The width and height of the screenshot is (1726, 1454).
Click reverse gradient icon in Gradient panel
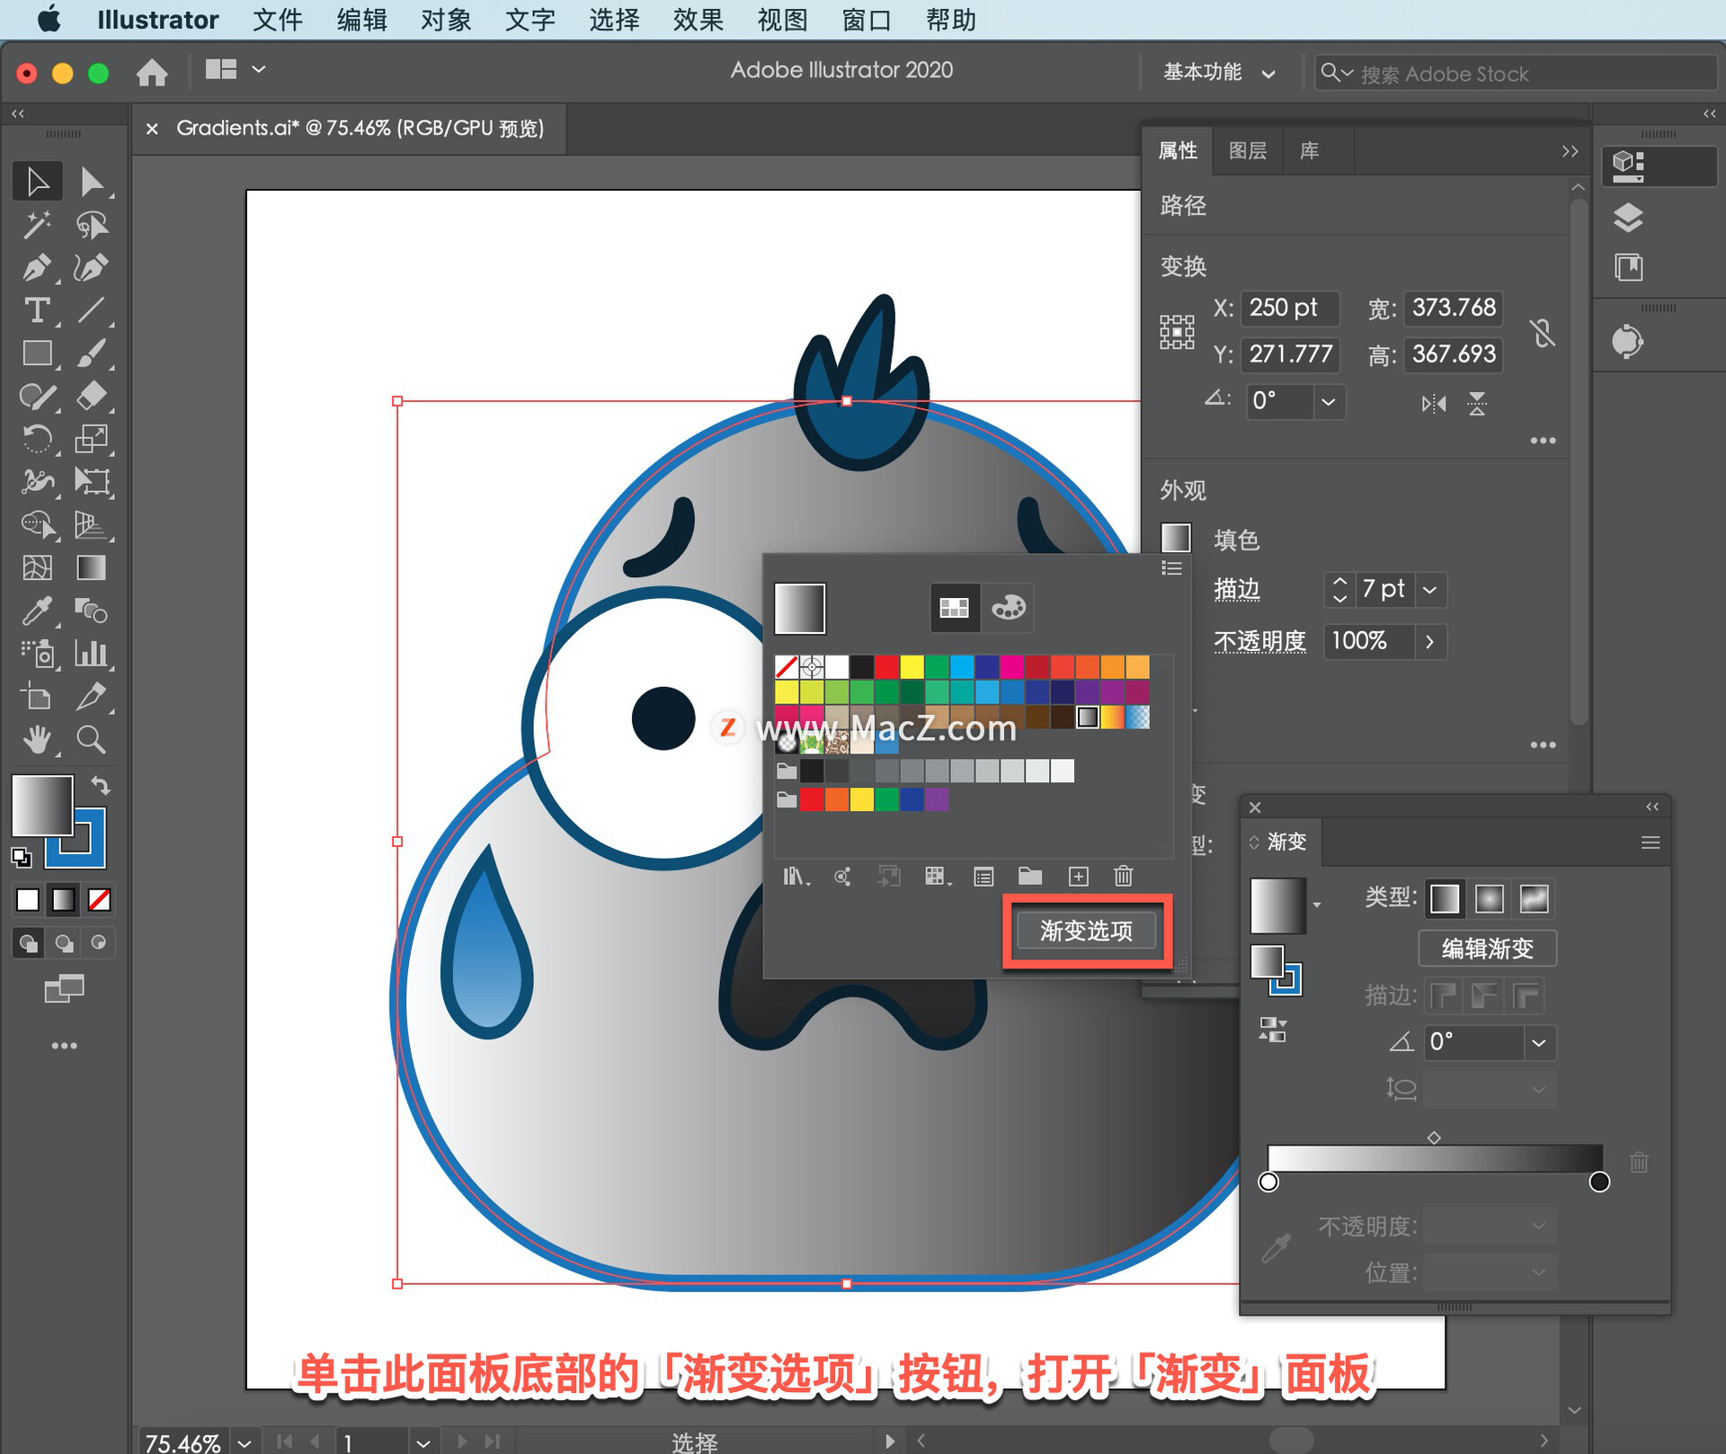point(1272,1030)
